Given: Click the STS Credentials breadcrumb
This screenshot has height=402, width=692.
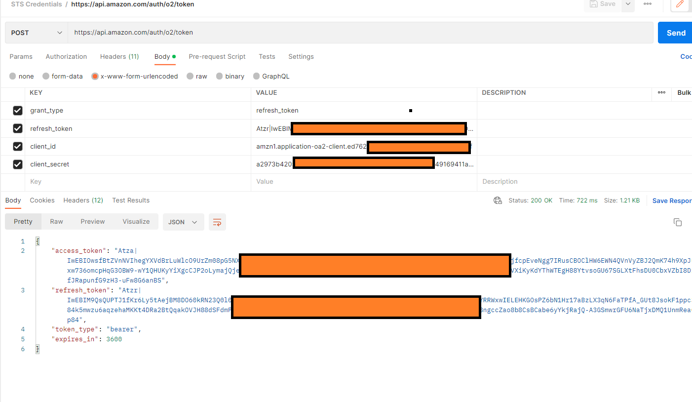Looking at the screenshot, I should (37, 4).
